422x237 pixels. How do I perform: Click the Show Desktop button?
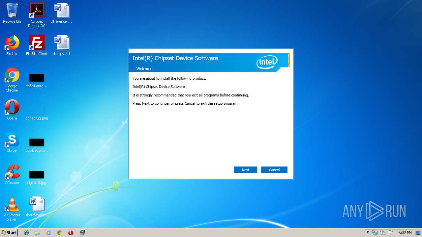coord(418,233)
